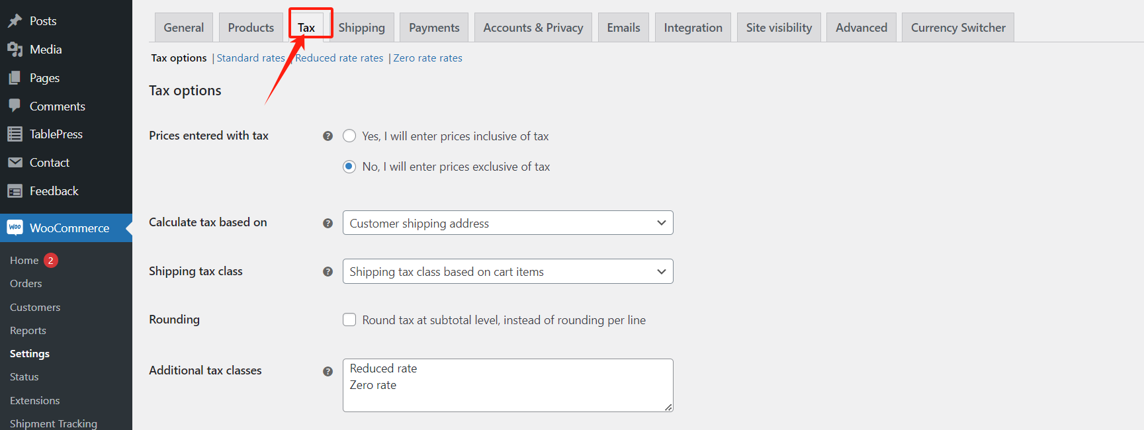1144x430 pixels.
Task: Go to the Currency Switcher tab
Action: (x=957, y=28)
